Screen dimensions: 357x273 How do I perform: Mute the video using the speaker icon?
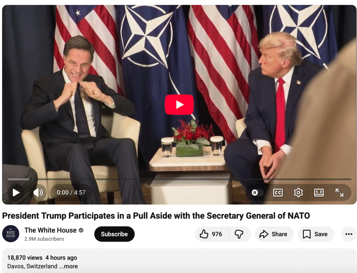38,192
